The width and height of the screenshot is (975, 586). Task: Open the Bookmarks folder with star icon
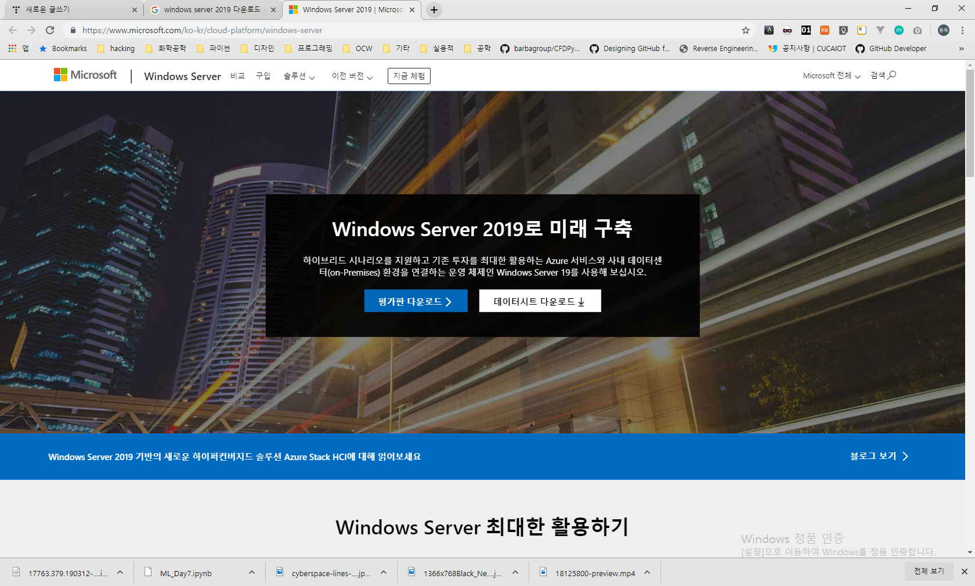coord(63,49)
